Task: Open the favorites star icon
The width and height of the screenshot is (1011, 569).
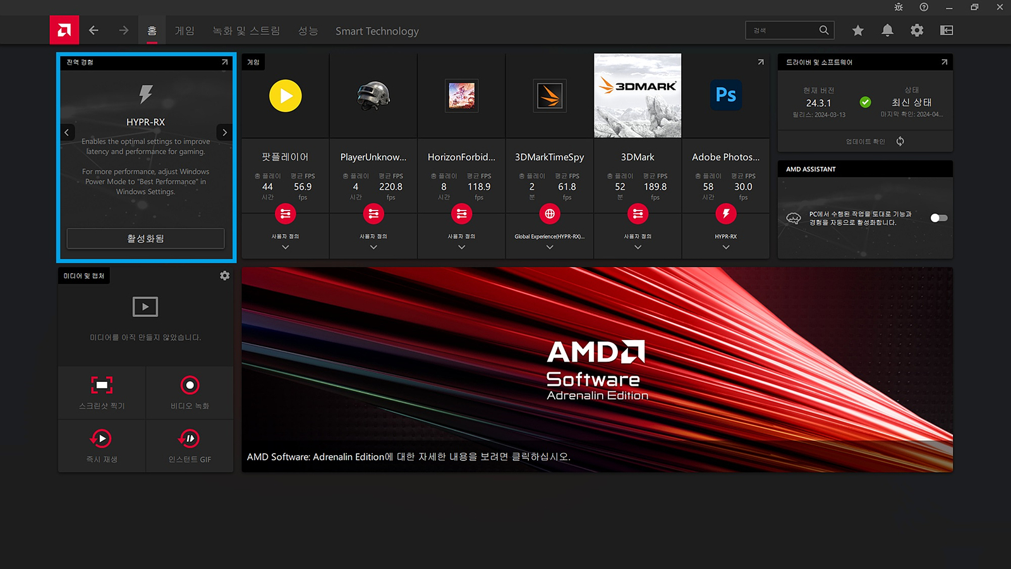Action: tap(857, 30)
